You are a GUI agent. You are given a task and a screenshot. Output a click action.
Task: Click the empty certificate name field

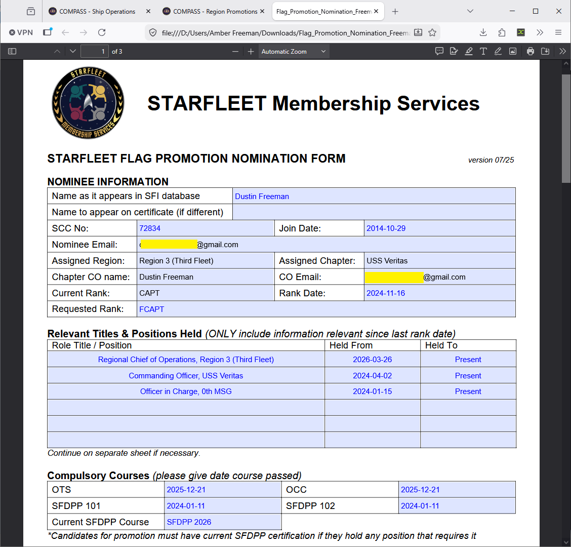pos(374,212)
